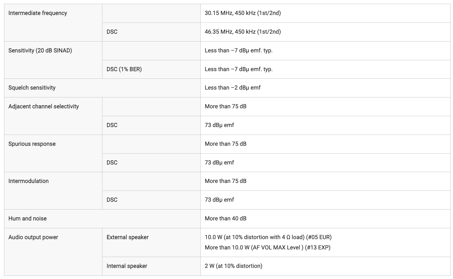Select the Hum and noise label

coord(27,218)
